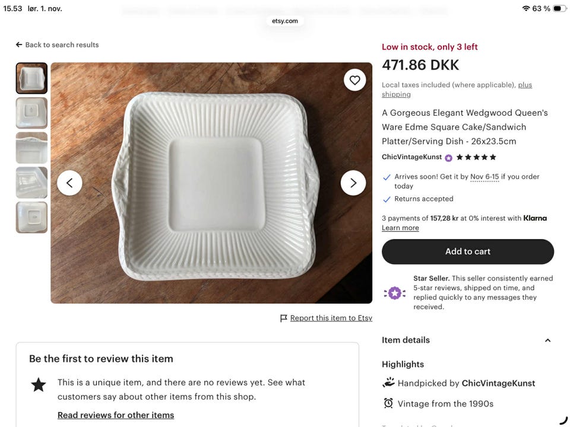
Task: Tap the etsy.com address bar
Action: pos(285,21)
